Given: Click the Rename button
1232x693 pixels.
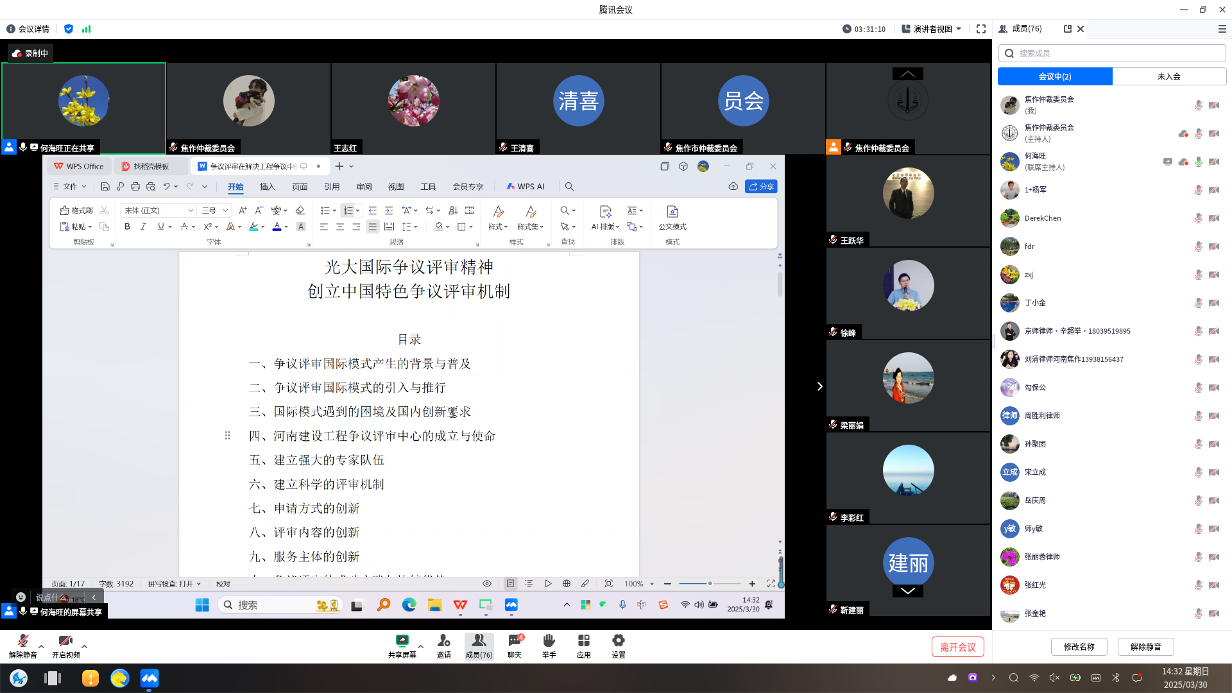Looking at the screenshot, I should (1079, 647).
